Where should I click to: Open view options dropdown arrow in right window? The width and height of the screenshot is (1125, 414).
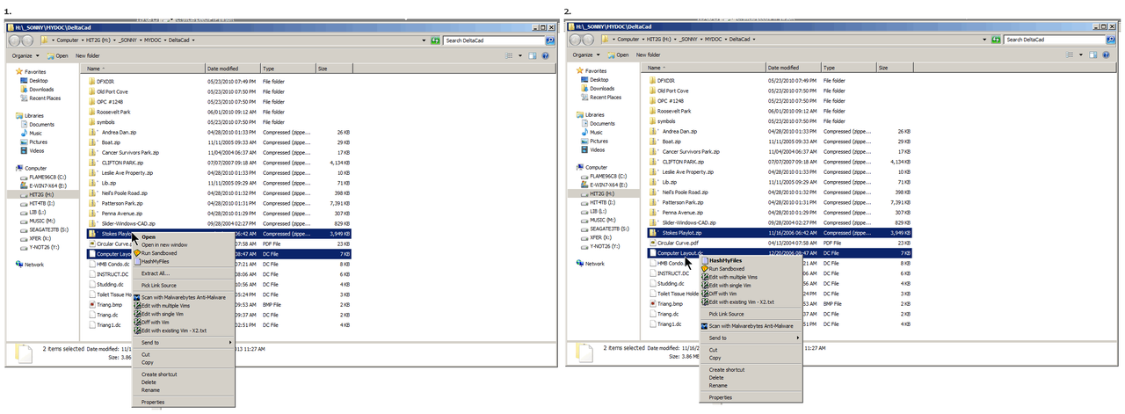point(1080,55)
